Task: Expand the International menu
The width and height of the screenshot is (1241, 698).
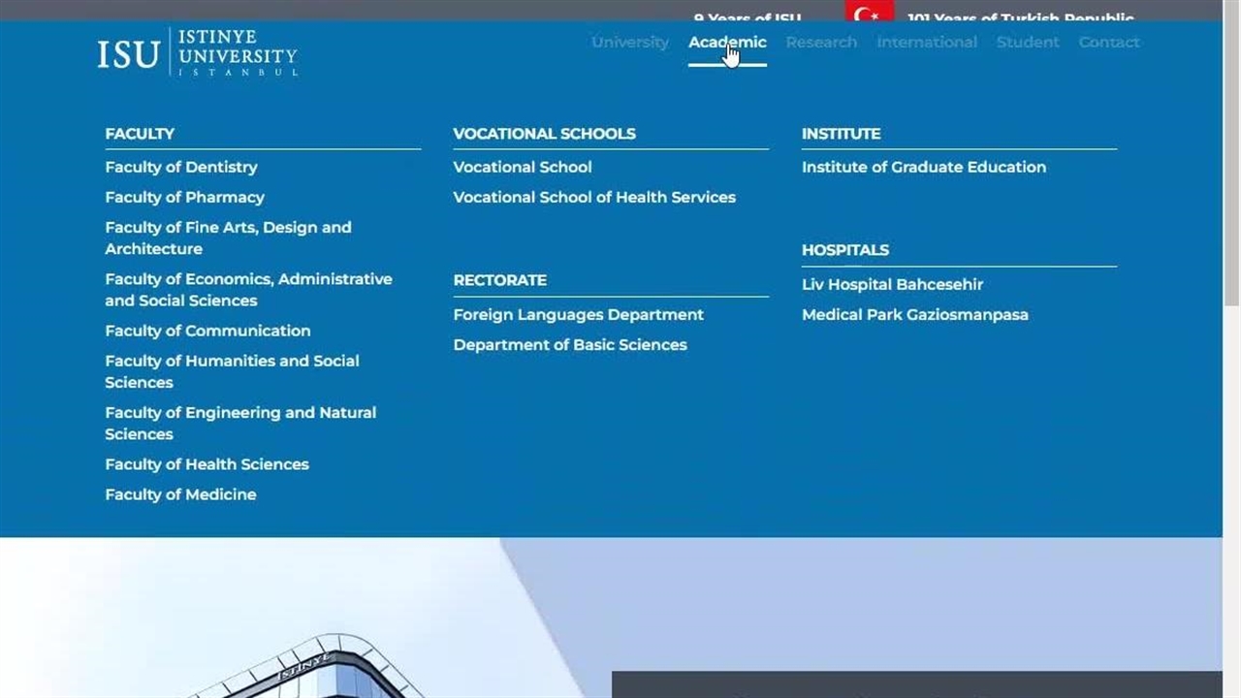Action: [x=926, y=43]
